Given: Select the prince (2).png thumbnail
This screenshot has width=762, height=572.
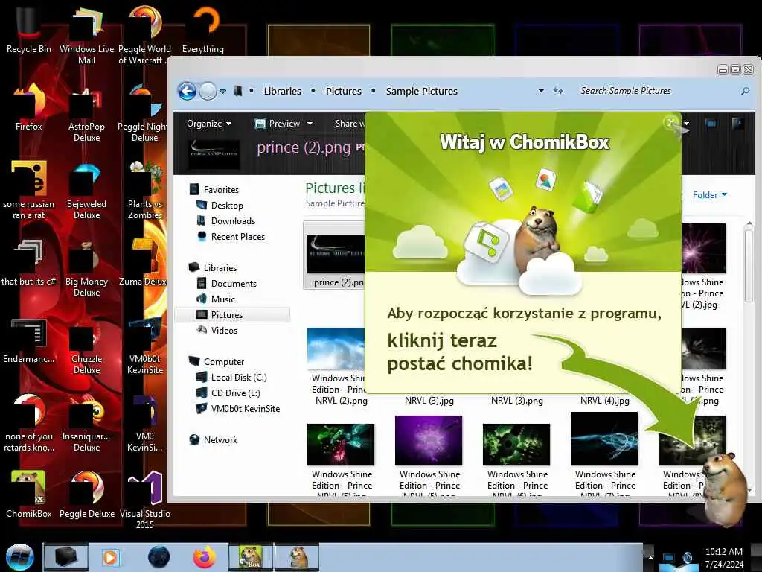Looking at the screenshot, I should [x=334, y=255].
